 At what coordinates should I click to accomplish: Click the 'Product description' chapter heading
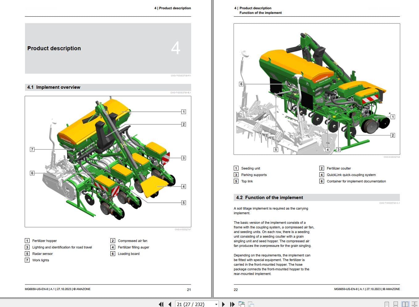tap(54, 48)
